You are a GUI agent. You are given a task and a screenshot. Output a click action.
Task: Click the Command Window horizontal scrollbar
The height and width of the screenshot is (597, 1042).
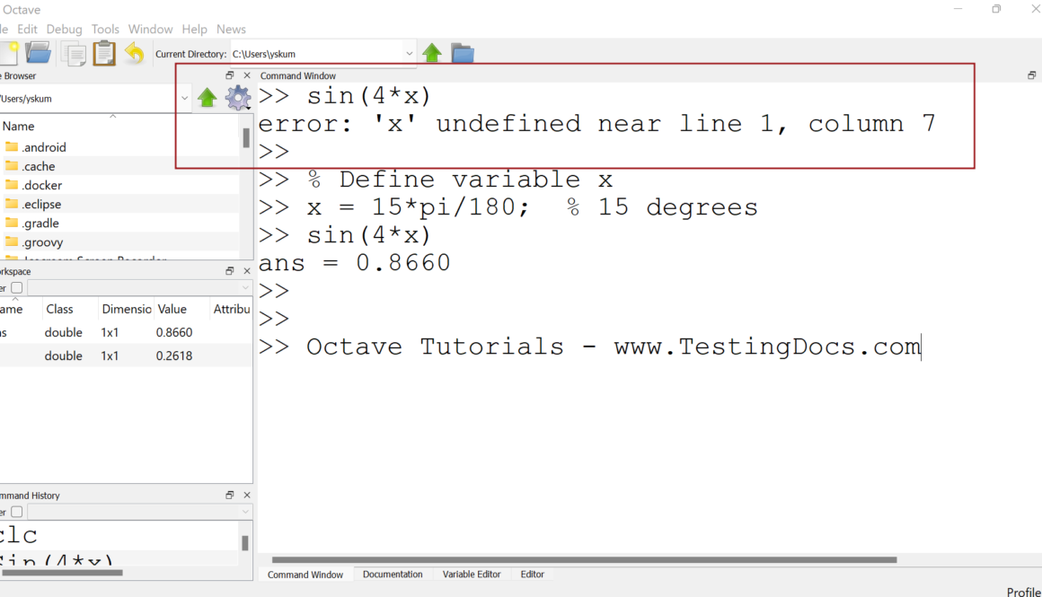[x=584, y=560]
